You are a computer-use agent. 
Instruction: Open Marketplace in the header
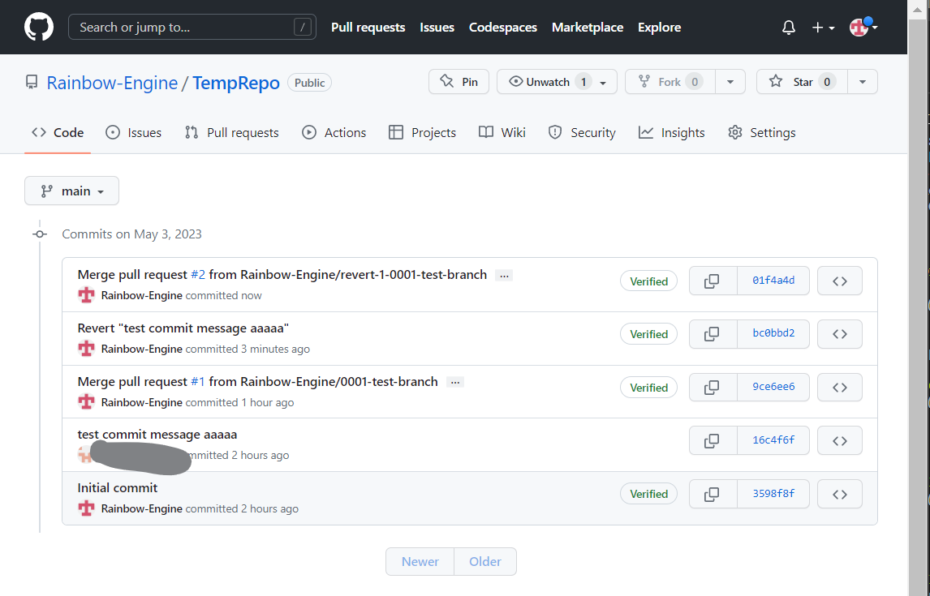(x=588, y=28)
